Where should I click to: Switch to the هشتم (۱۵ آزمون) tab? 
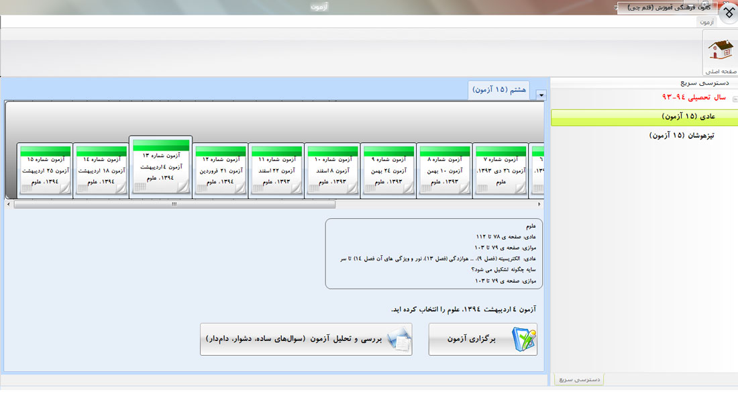point(499,89)
